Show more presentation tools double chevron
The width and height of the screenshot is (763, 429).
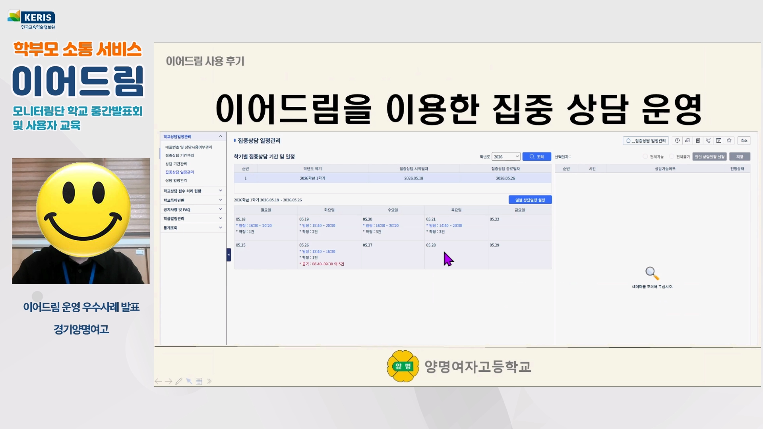[x=209, y=381]
